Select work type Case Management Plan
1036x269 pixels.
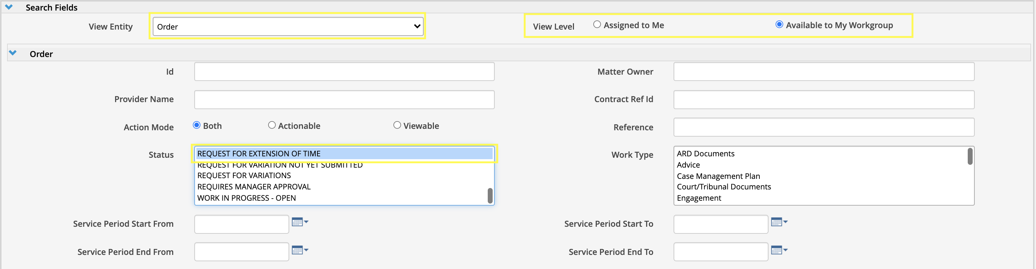(820, 176)
